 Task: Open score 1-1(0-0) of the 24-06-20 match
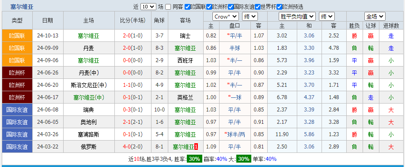(133, 85)
